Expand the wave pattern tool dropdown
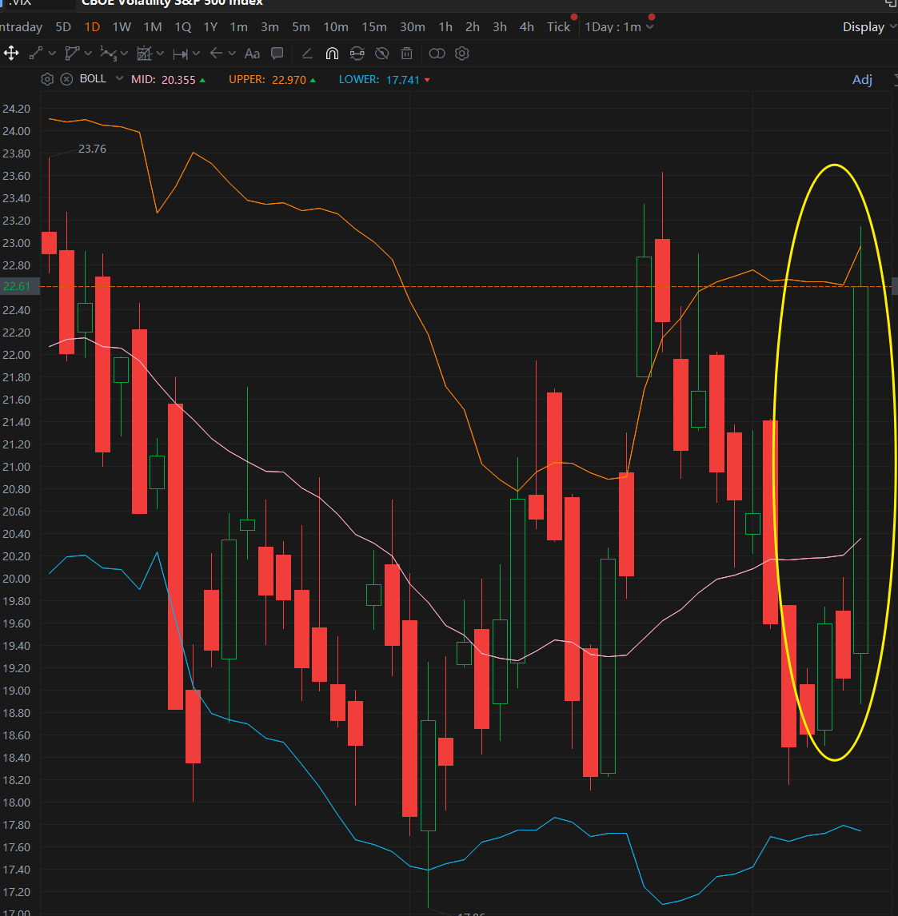The image size is (898, 916). tap(124, 54)
